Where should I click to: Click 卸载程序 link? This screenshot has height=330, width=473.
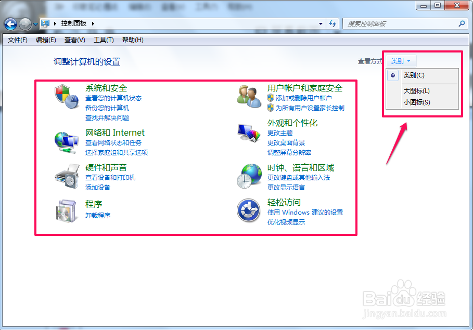coord(98,216)
